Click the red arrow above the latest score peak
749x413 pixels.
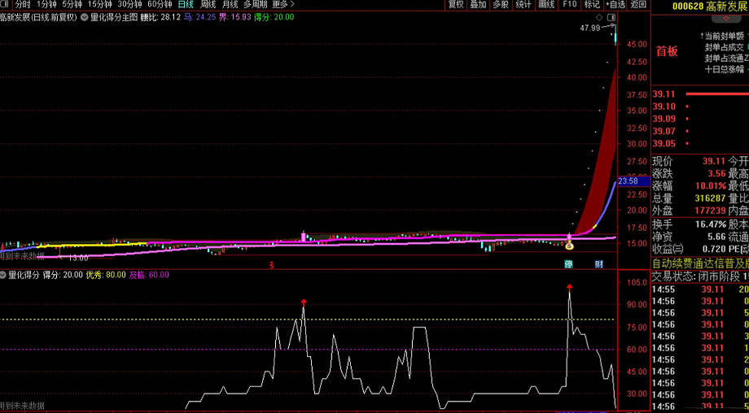pos(569,287)
